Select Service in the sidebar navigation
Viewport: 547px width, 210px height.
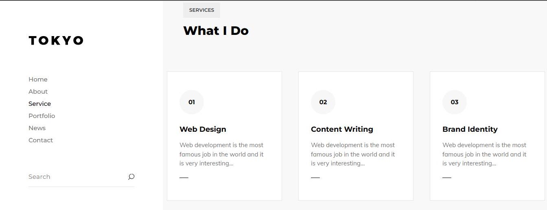pos(39,104)
